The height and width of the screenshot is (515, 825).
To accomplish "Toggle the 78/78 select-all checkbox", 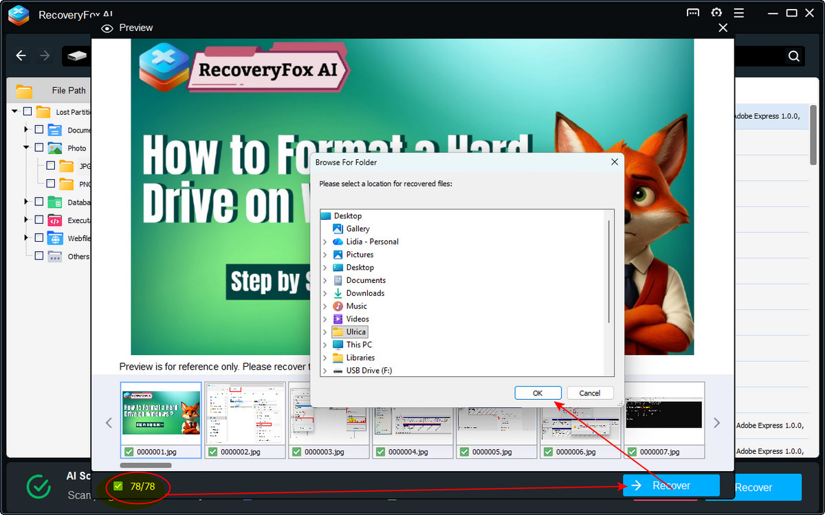I will click(118, 486).
